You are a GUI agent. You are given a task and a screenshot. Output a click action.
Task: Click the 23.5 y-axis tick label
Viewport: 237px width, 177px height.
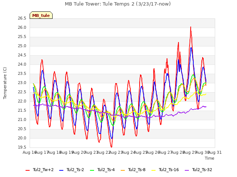pos(22,74)
